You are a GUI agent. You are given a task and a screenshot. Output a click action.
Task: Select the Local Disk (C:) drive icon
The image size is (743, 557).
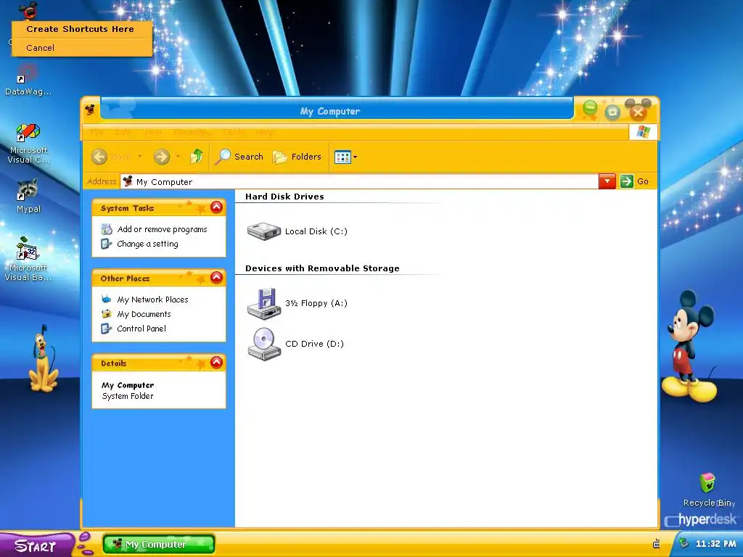point(264,231)
